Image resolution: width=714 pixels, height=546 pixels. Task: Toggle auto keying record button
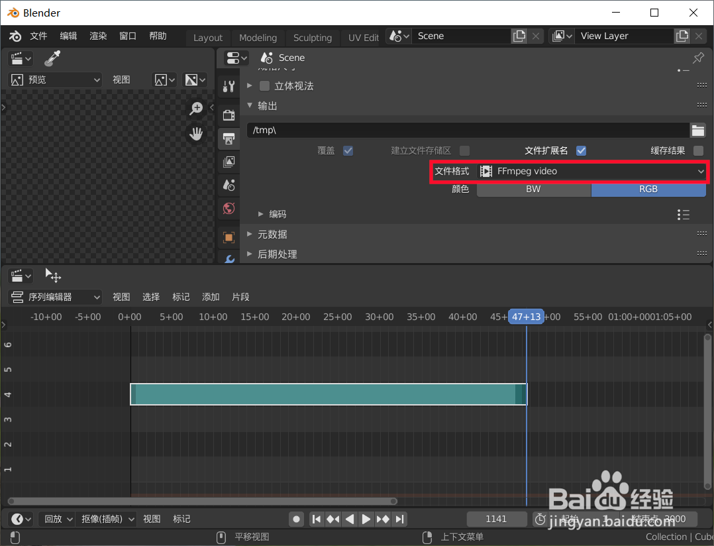click(297, 519)
